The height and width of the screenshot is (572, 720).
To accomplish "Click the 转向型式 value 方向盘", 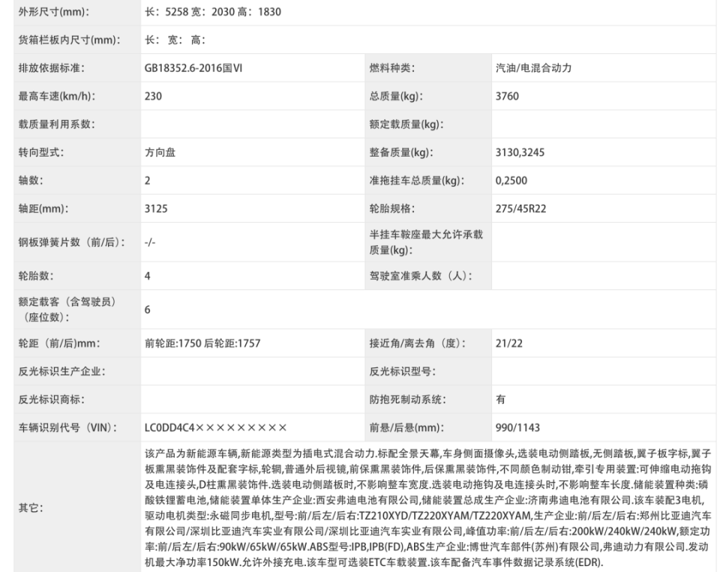I will [x=158, y=152].
